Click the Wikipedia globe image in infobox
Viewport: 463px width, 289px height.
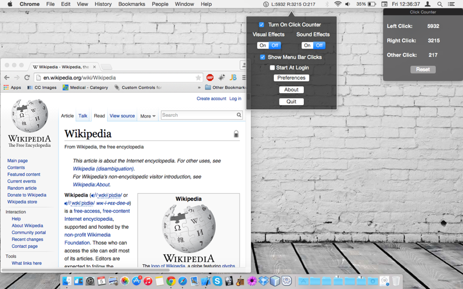[189, 228]
